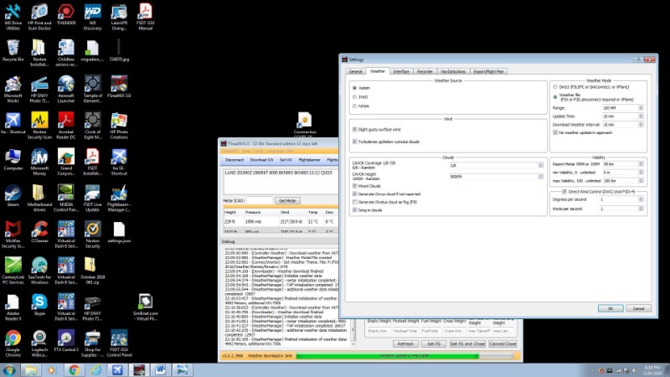This screenshot has height=377, width=670.
Task: Switch to the General settings tab
Action: coord(355,71)
